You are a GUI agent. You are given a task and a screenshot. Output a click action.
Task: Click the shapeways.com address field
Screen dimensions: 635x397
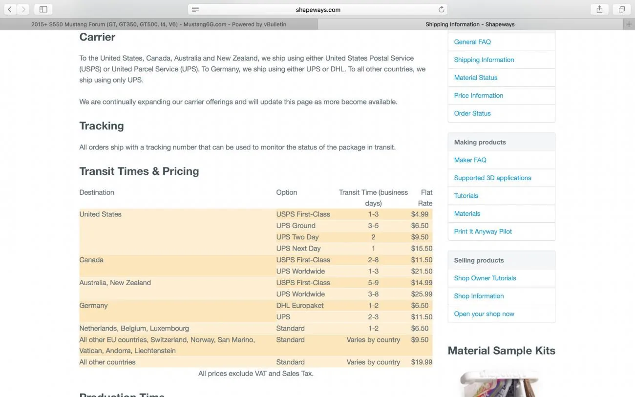(317, 9)
